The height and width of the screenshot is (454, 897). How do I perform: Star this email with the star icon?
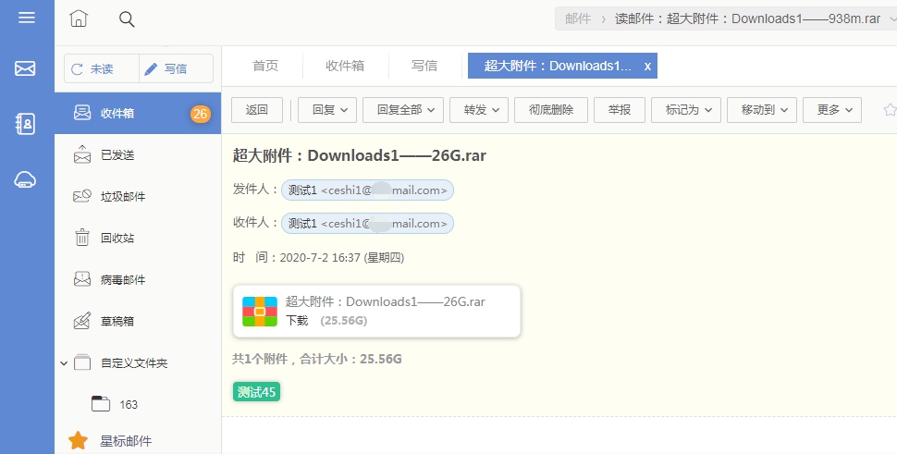890,110
